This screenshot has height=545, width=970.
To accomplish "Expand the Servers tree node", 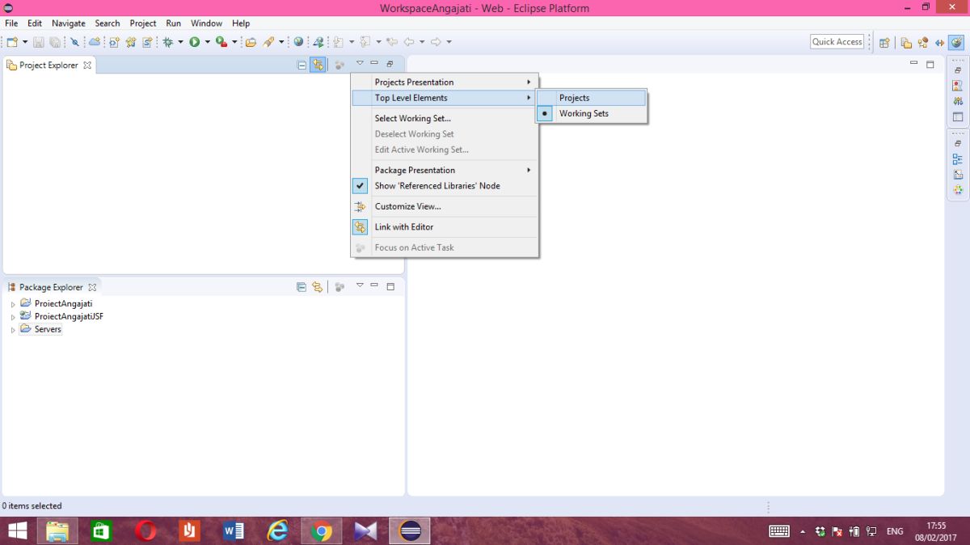I will [x=13, y=330].
